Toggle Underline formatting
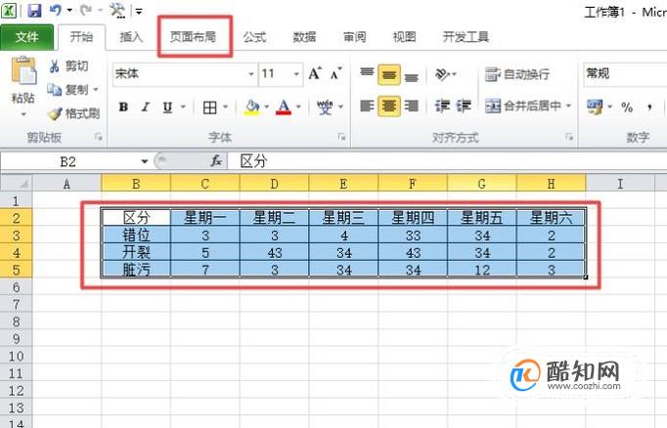 coord(167,107)
